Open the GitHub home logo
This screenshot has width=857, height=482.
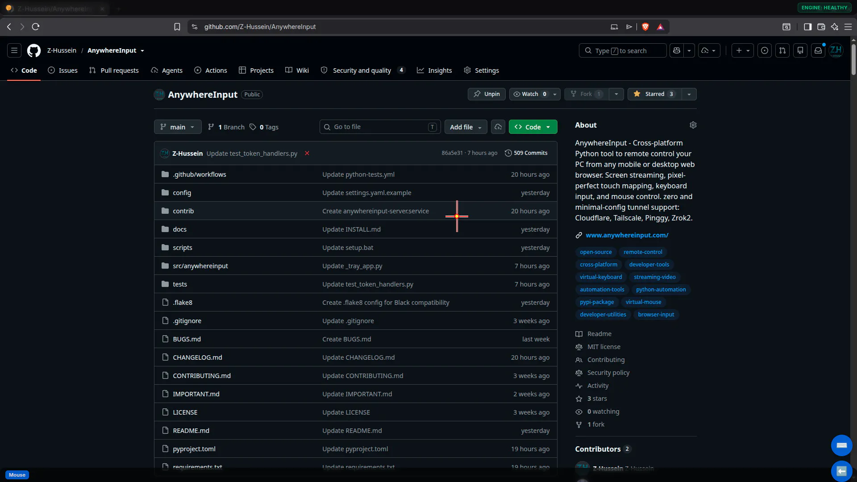coord(34,50)
